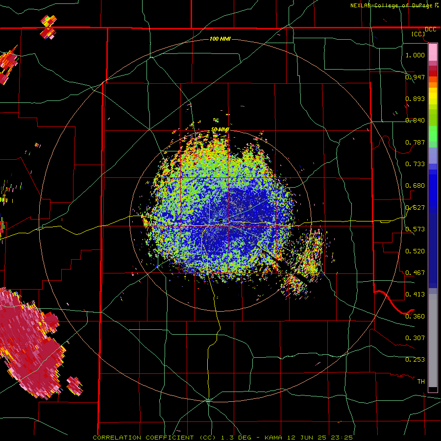The image size is (441, 441).
Task: Select the 0.947 scale value
Action: 415,77
